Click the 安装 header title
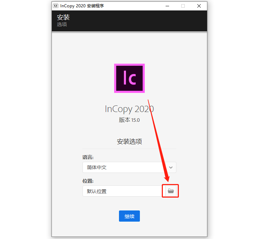 click(x=63, y=17)
